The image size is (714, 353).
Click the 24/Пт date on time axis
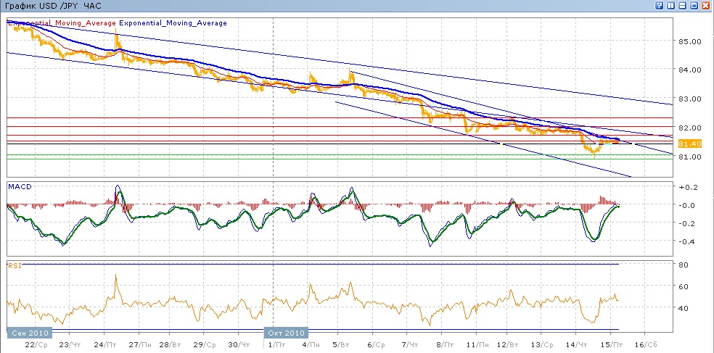112,345
